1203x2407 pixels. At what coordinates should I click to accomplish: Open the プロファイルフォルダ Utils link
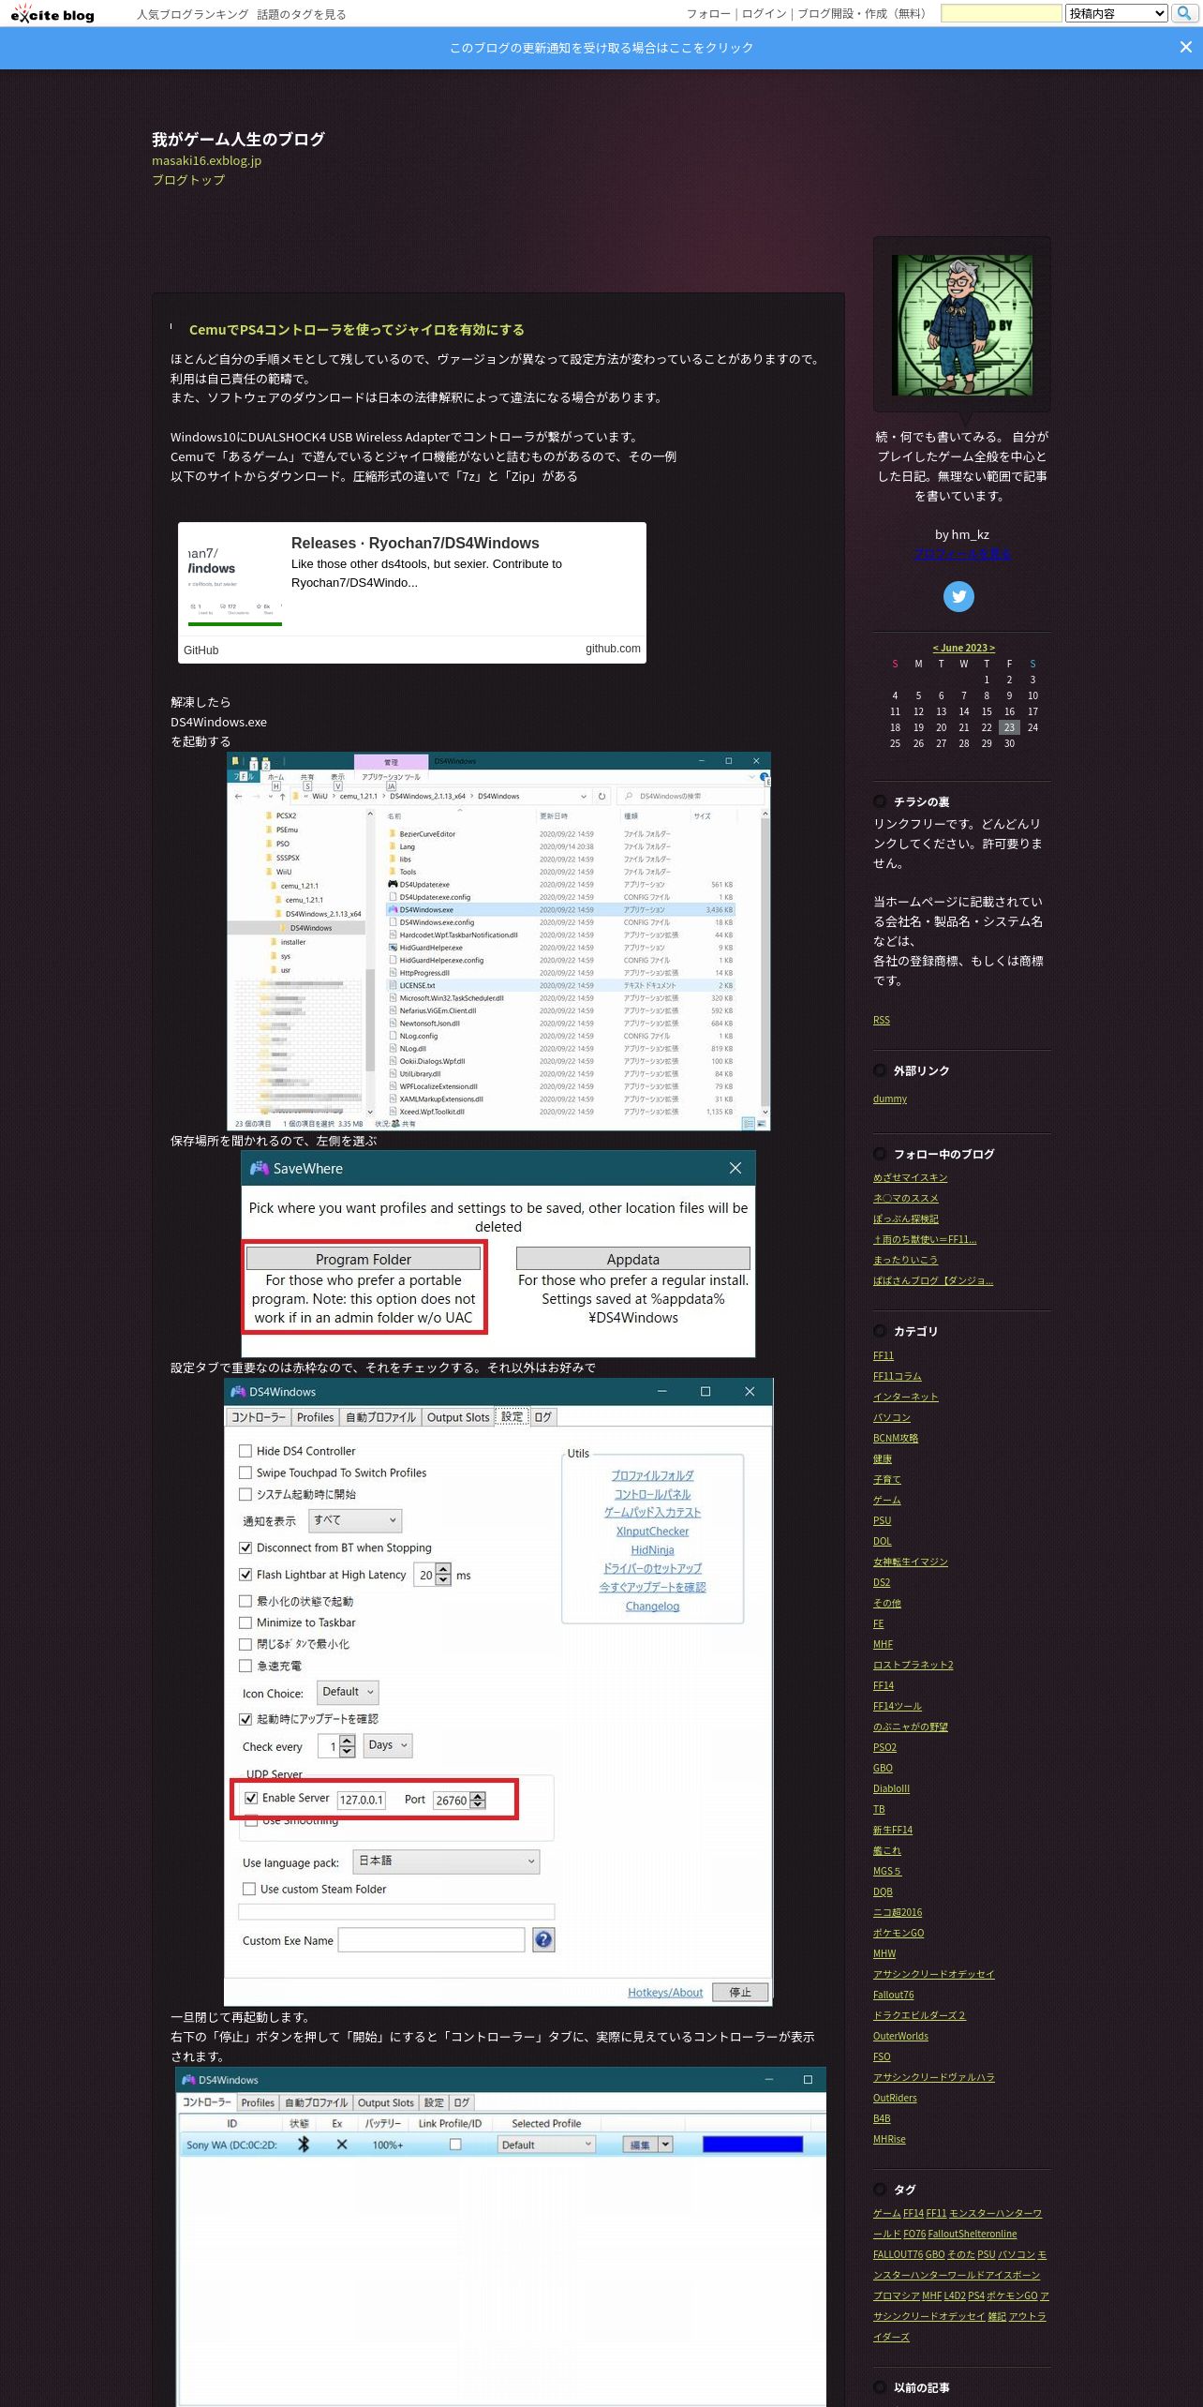pyautogui.click(x=652, y=1475)
